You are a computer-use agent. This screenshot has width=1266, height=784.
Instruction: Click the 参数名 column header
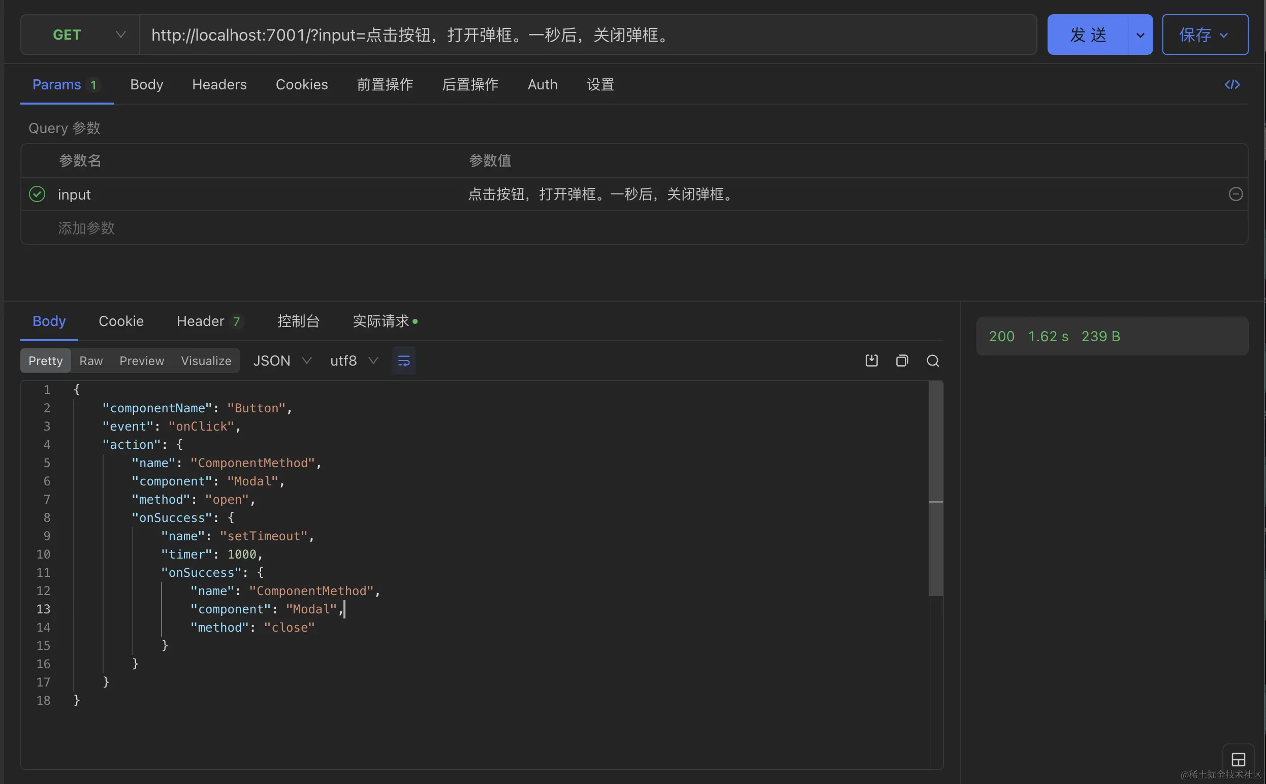tap(80, 160)
